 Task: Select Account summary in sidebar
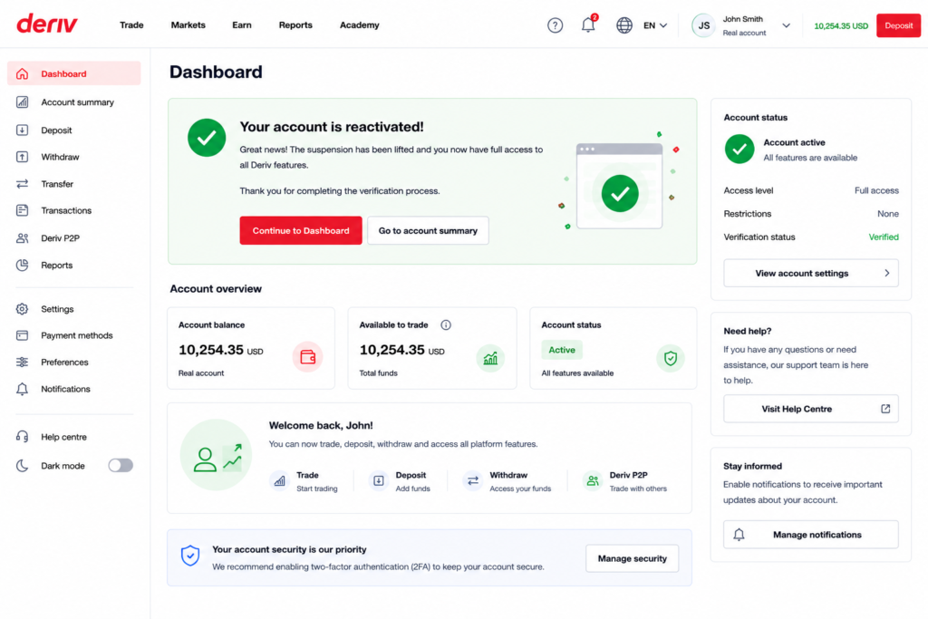click(74, 102)
